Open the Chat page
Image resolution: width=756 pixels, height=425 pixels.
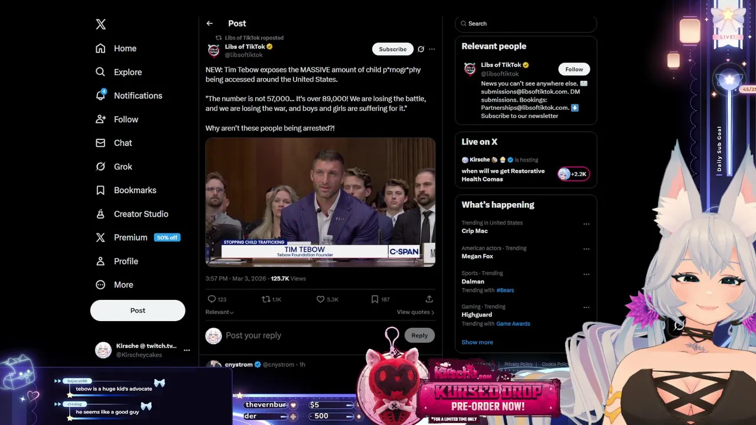[114, 143]
